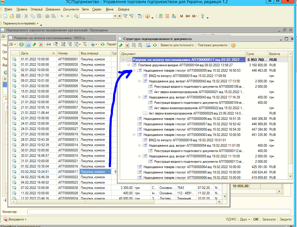Open the Звіти menu

(x=85, y=9)
